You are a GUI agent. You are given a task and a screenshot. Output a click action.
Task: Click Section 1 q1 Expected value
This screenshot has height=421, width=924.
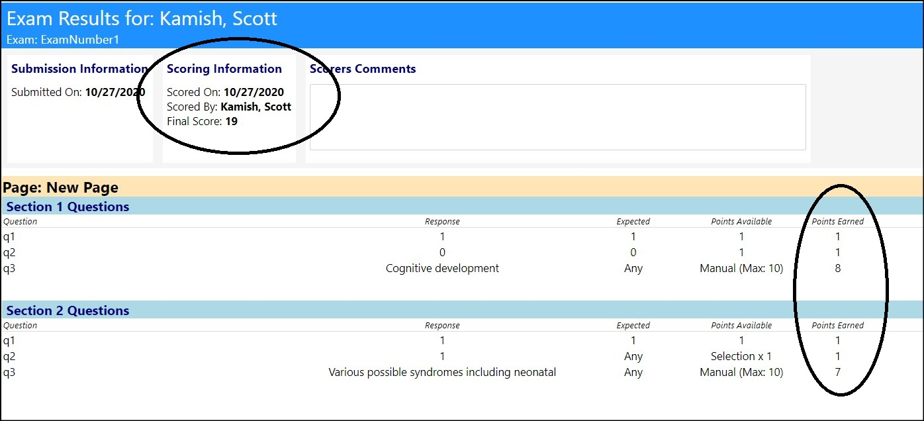[x=633, y=236]
